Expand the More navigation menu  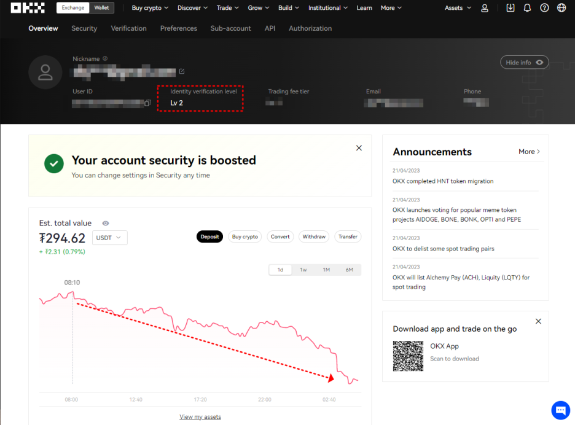391,8
